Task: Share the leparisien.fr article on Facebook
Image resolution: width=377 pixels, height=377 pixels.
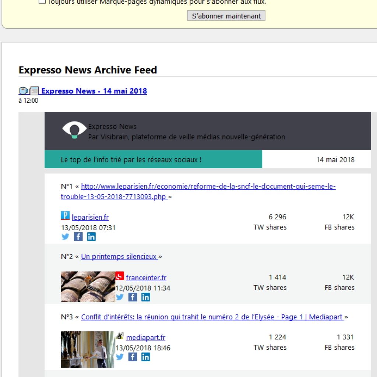Action: coord(78,237)
